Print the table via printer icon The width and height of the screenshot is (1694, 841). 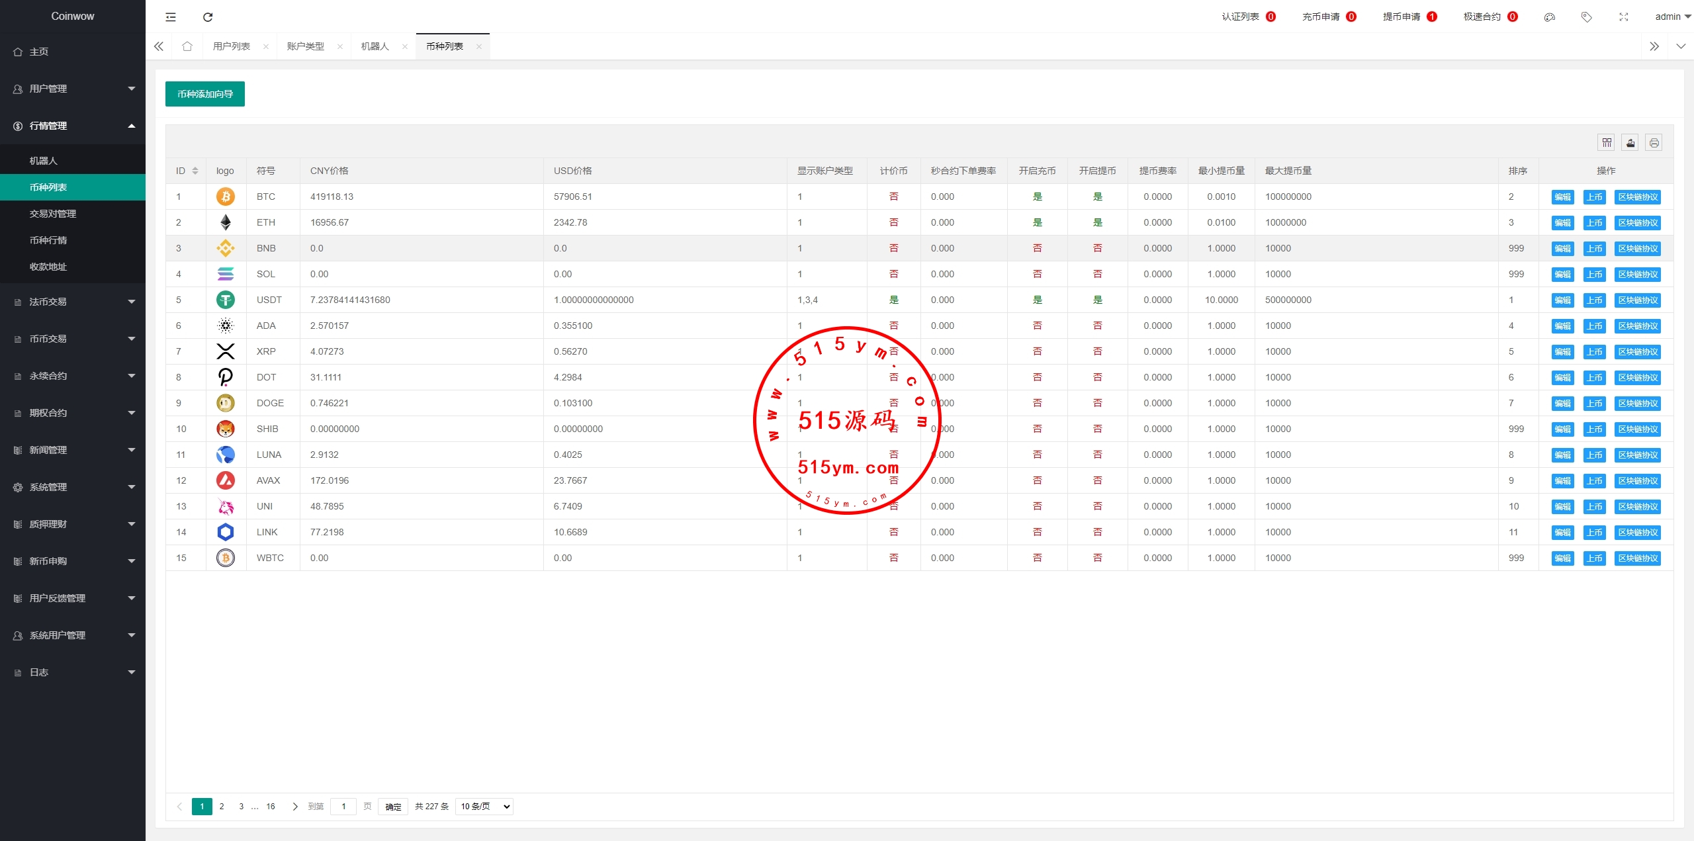click(1654, 142)
